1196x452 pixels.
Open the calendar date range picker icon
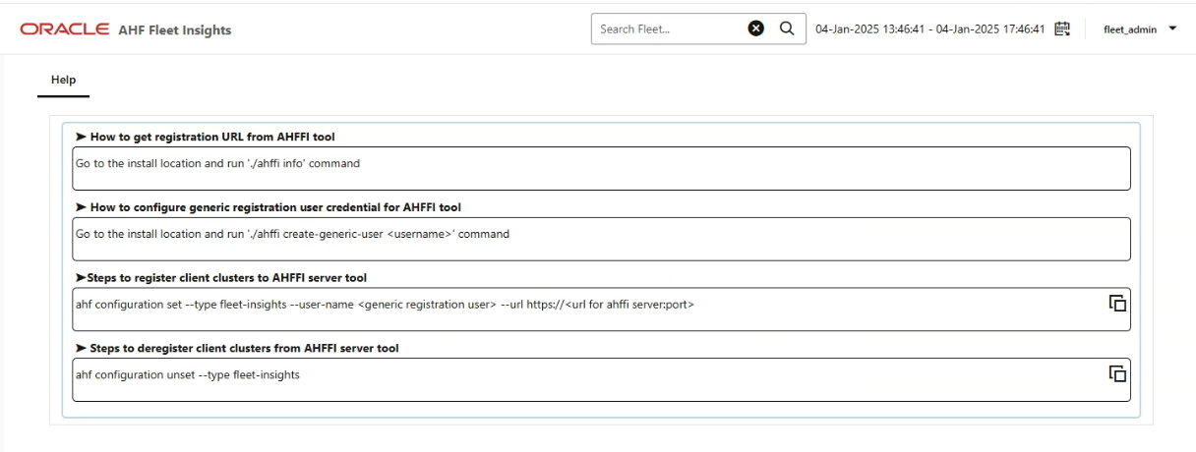coord(1062,28)
